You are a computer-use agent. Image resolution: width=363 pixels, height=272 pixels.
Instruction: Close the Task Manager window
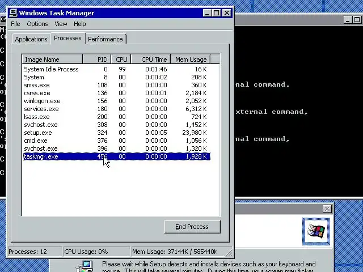pos(227,13)
